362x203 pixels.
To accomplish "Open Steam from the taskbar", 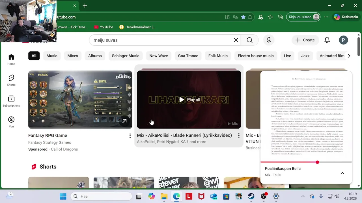I will click(x=251, y=196).
